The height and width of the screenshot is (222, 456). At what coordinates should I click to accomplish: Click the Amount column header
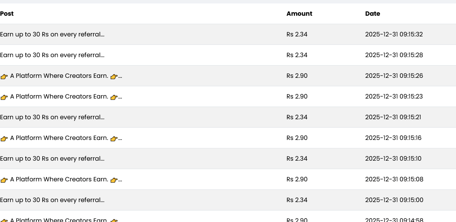click(299, 14)
